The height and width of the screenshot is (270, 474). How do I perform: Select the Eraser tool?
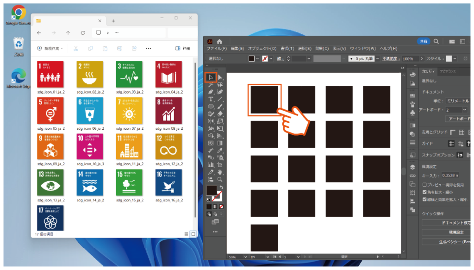pyautogui.click(x=220, y=114)
